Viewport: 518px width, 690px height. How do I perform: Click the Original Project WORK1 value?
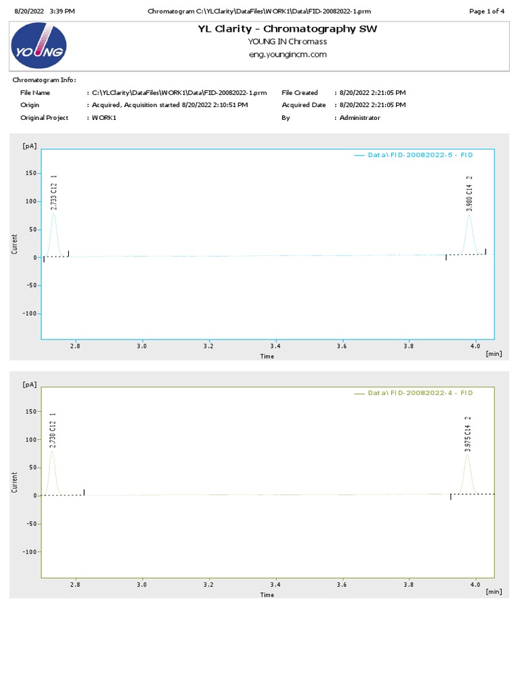click(104, 118)
